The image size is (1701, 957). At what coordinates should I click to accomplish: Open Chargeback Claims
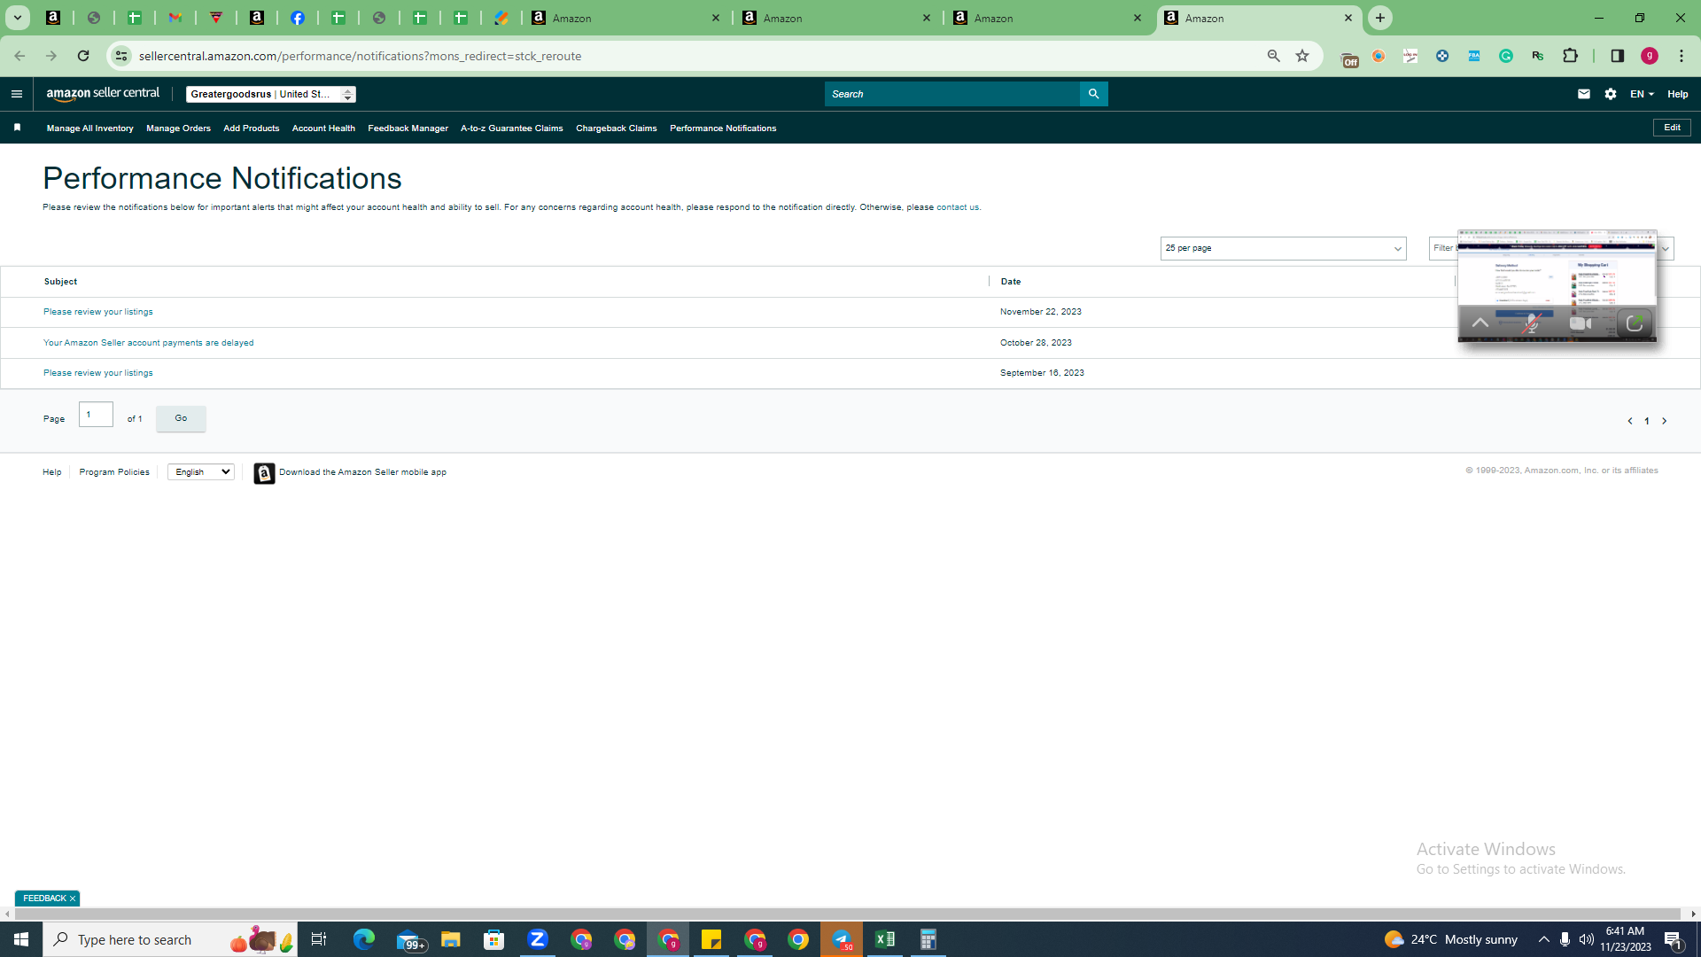(616, 128)
